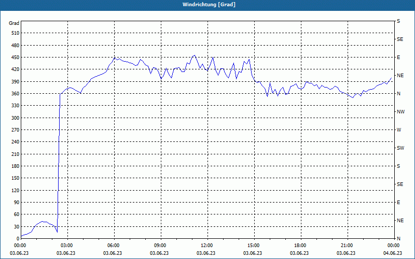Click the 480 value on the y-axis
The height and width of the screenshot is (259, 415).
coord(15,45)
